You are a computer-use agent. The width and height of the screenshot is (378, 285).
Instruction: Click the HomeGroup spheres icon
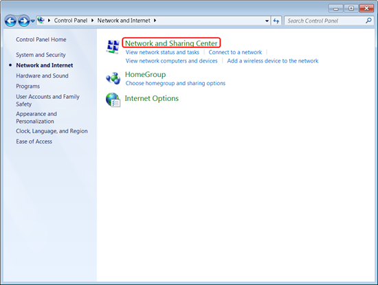click(x=113, y=78)
